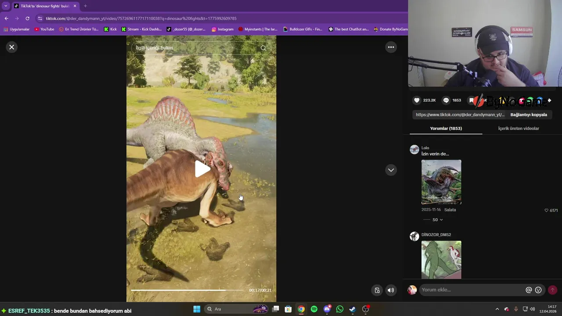Open OBS Studio from the taskbar
The image size is (562, 316).
(x=365, y=309)
